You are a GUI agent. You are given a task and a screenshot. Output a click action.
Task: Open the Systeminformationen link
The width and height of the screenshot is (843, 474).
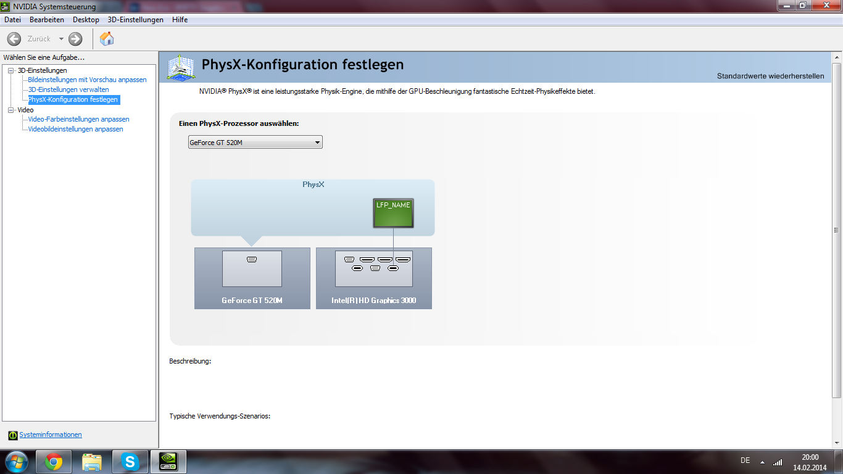click(x=51, y=434)
